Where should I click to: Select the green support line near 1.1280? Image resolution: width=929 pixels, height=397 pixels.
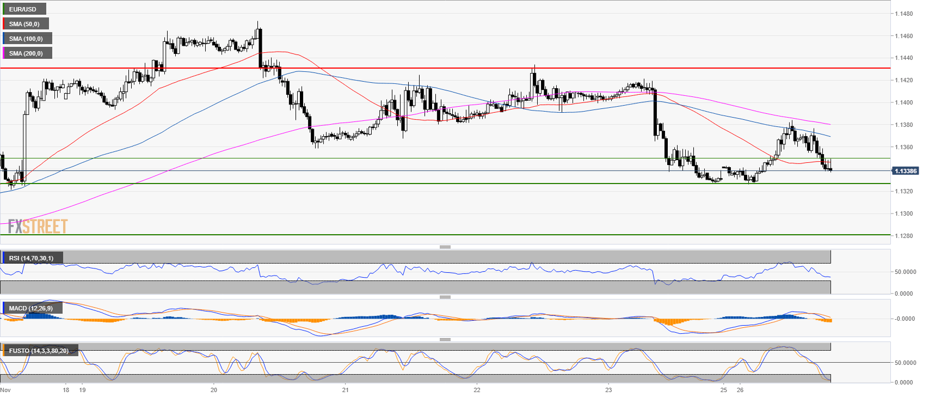tap(435, 235)
